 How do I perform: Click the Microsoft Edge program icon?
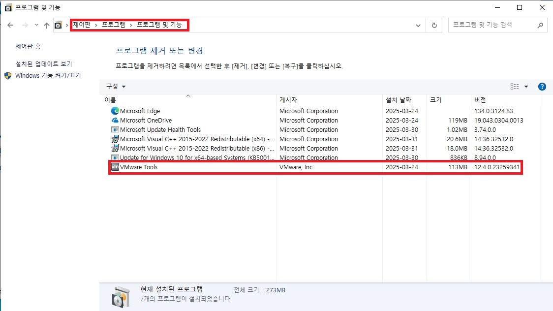115,111
